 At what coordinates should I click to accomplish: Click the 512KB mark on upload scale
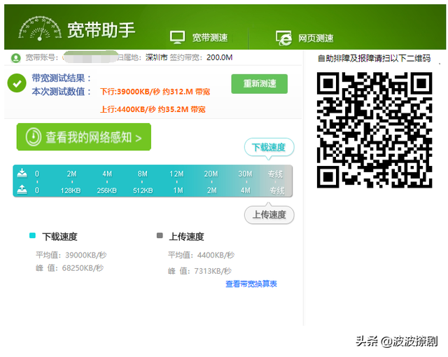point(143,190)
